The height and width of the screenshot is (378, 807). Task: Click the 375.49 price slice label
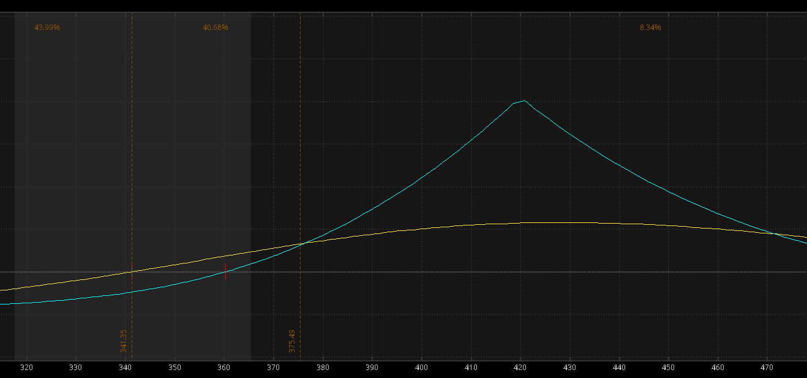(292, 341)
